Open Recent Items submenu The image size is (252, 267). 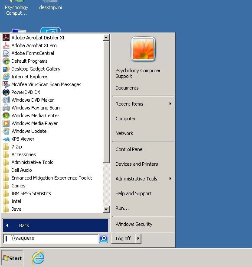[x=143, y=104]
